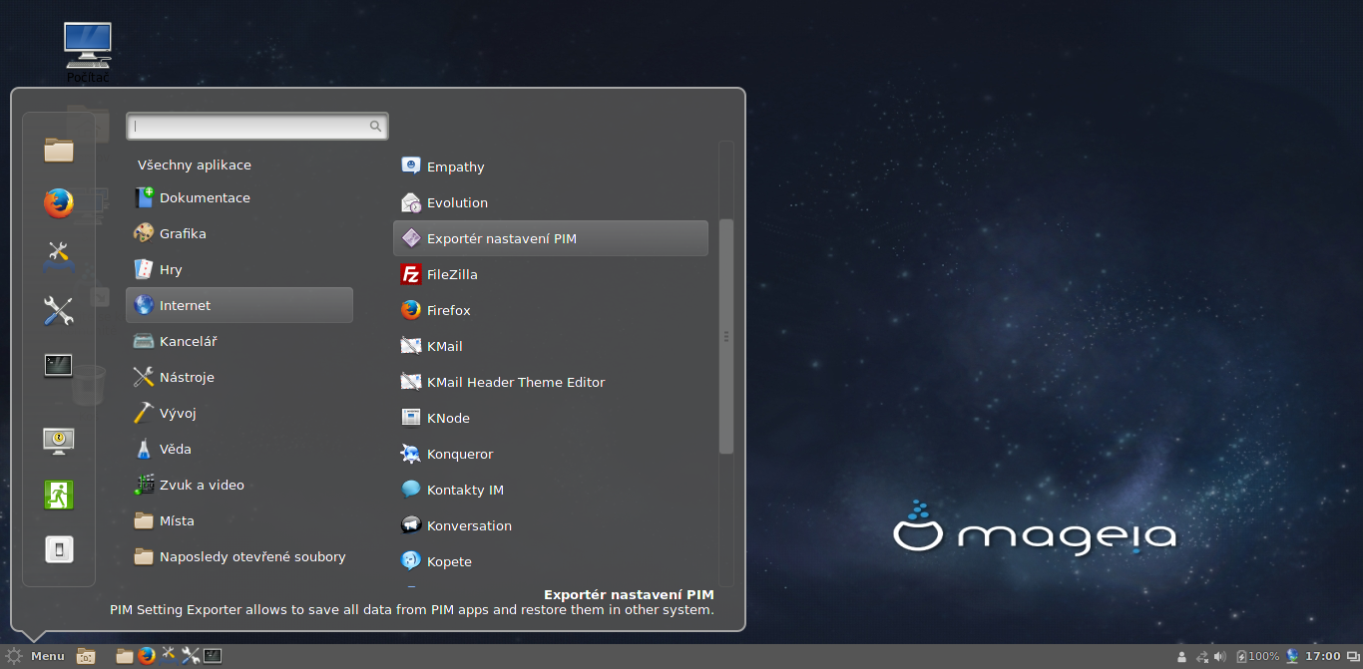Launch Terminal from the favorites sidebar
This screenshot has height=669, width=1363.
pyautogui.click(x=59, y=366)
